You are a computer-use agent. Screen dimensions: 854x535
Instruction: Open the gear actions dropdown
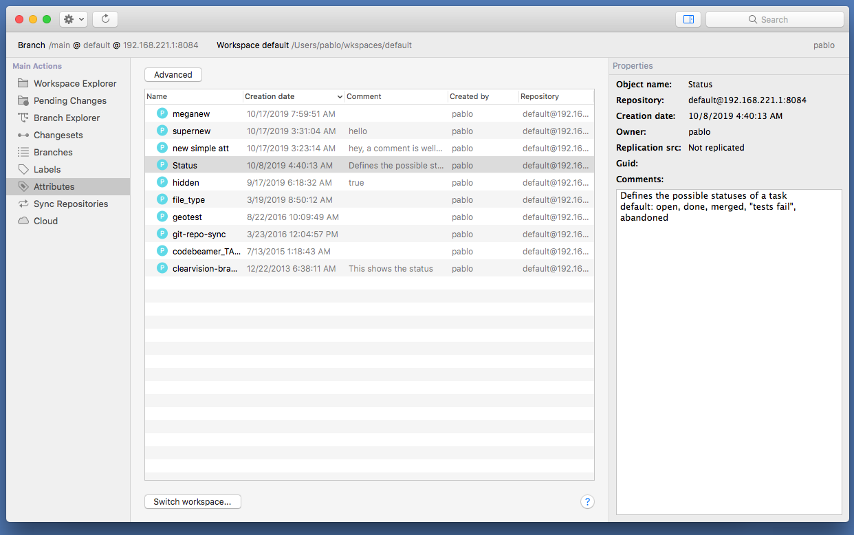pyautogui.click(x=72, y=19)
